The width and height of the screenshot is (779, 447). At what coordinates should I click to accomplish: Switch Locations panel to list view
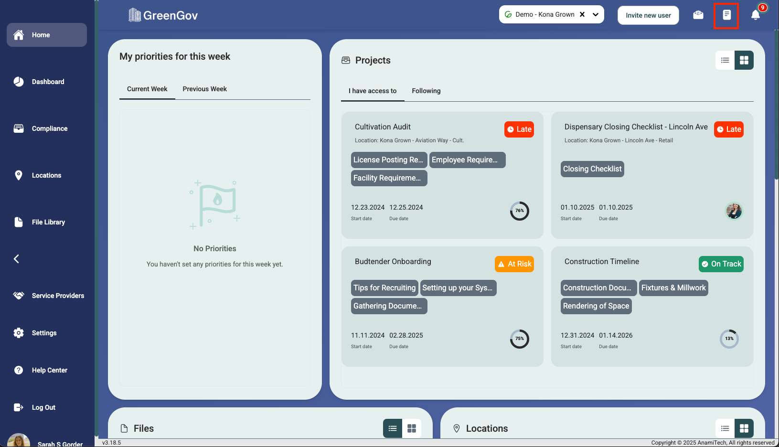(725, 428)
